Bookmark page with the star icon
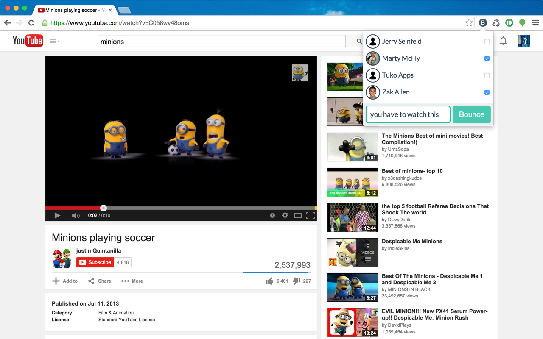 (x=469, y=23)
